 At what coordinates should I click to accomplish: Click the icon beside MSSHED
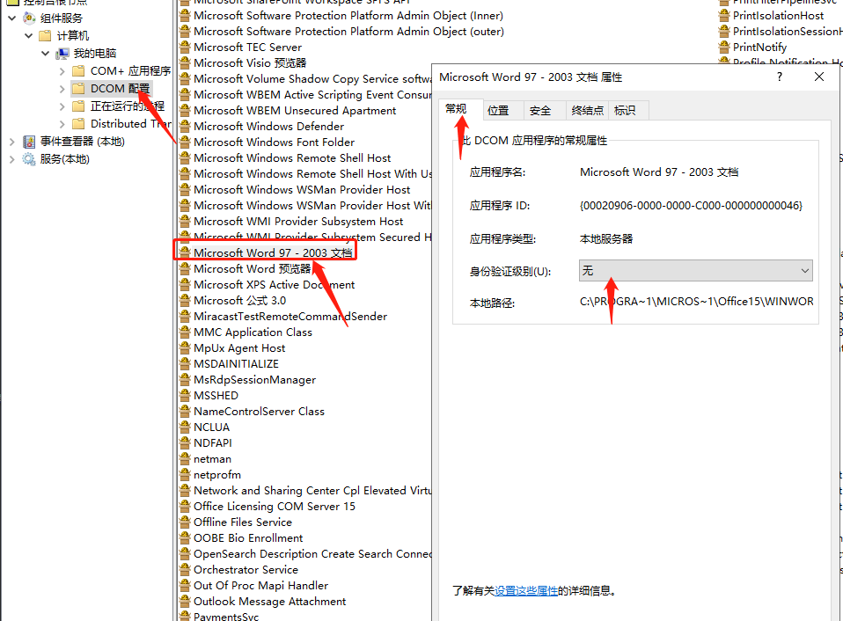pyautogui.click(x=185, y=396)
